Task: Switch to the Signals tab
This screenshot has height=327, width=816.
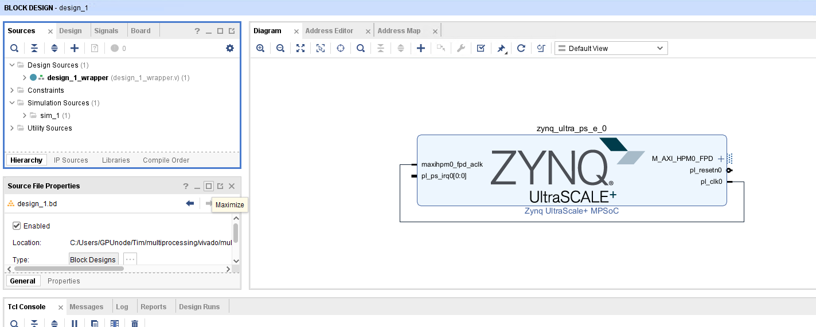Action: click(106, 31)
